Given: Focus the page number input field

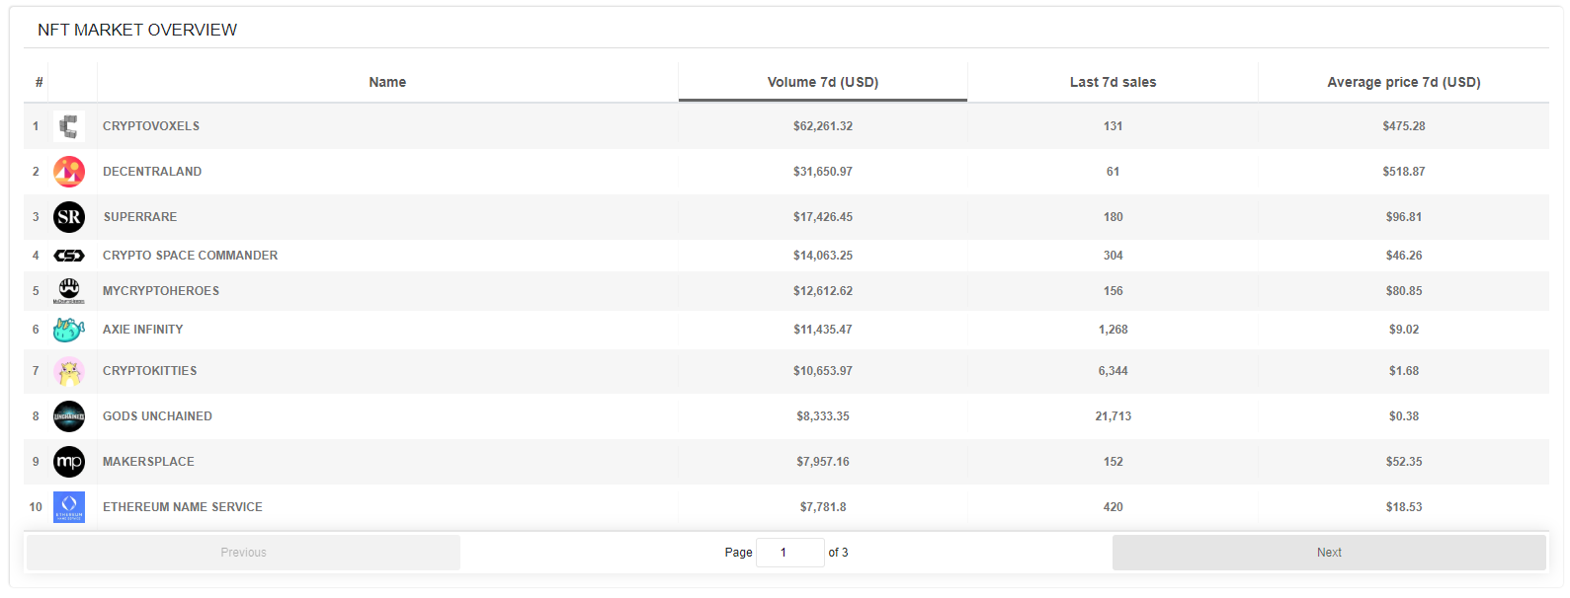Looking at the screenshot, I should coord(789,553).
